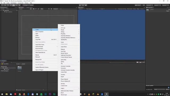170x96 pixels.
Task: Open the scene tools settings icon in the Scene toolbar
Action: [49, 9]
